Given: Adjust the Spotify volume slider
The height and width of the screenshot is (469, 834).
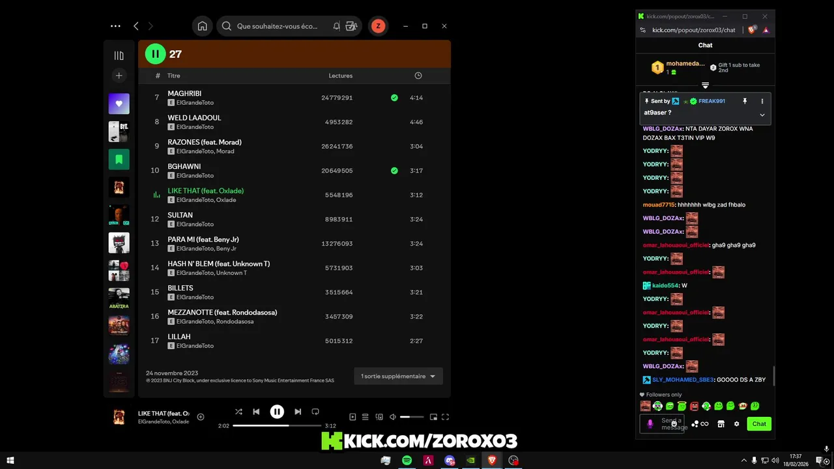Looking at the screenshot, I should pos(412,417).
